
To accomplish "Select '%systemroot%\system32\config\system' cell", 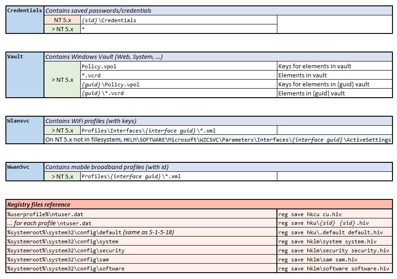I will pyautogui.click(x=141, y=241).
